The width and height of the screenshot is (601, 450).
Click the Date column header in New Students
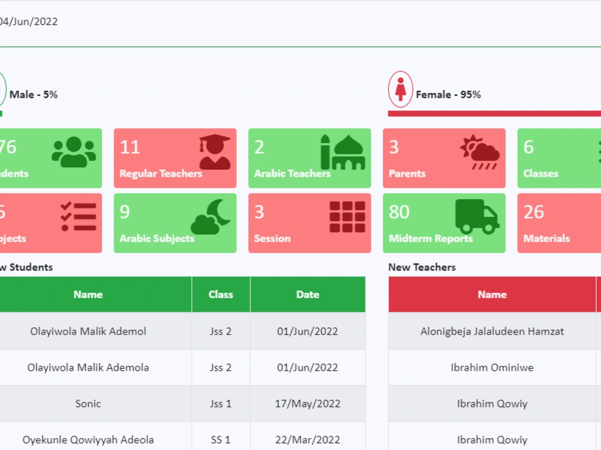pyautogui.click(x=308, y=295)
